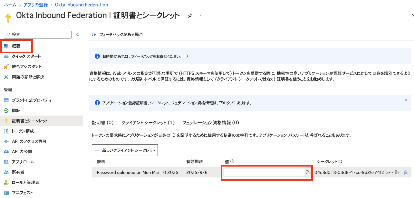Image resolution: width=414 pixels, height=198 pixels.
Task: Open API のアクセス許可 in sidebar
Action: coord(29,141)
